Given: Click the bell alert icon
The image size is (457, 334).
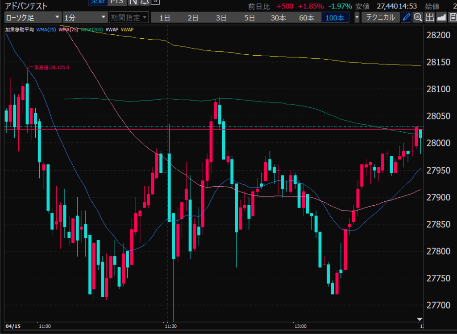Looking at the screenshot, I should point(144,2).
